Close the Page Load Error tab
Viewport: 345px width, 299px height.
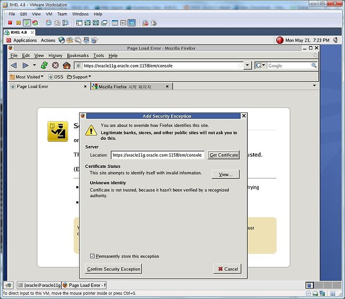(85, 86)
